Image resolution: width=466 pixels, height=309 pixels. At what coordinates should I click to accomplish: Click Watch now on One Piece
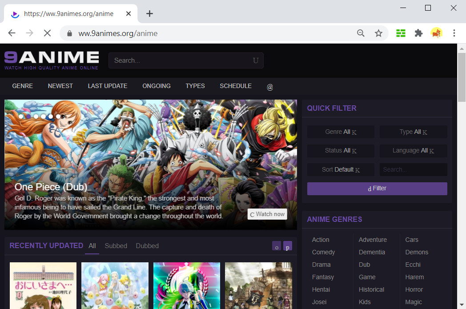267,214
